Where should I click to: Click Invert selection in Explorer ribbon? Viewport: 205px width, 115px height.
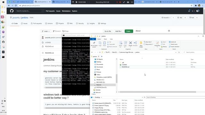pos(174,47)
